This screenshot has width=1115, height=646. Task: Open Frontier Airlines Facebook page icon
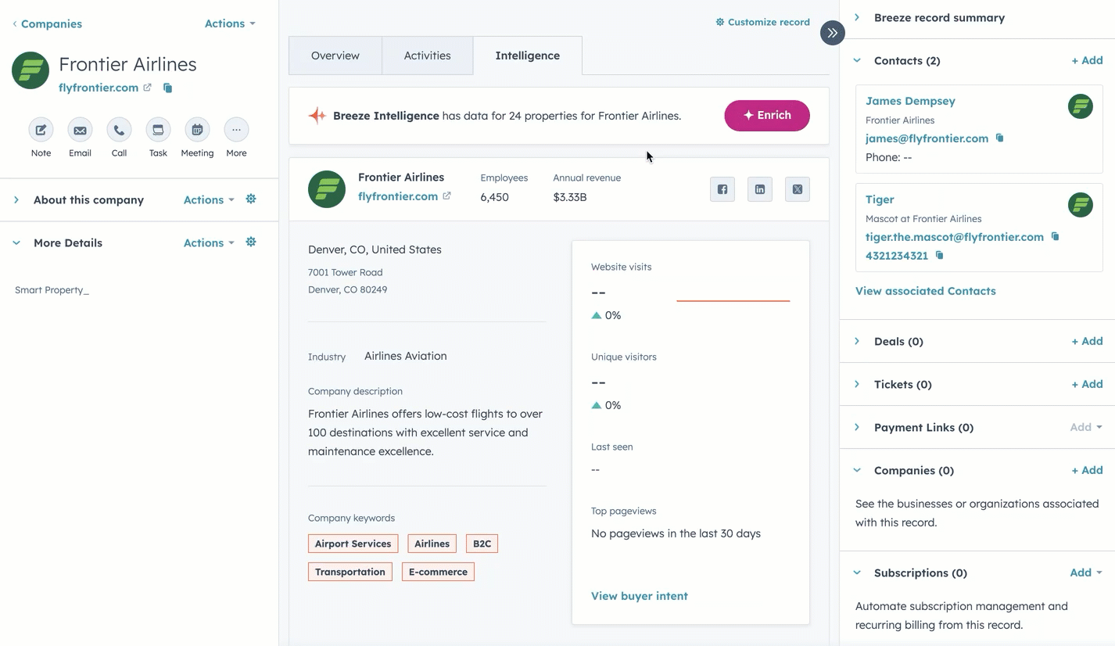[x=722, y=189]
